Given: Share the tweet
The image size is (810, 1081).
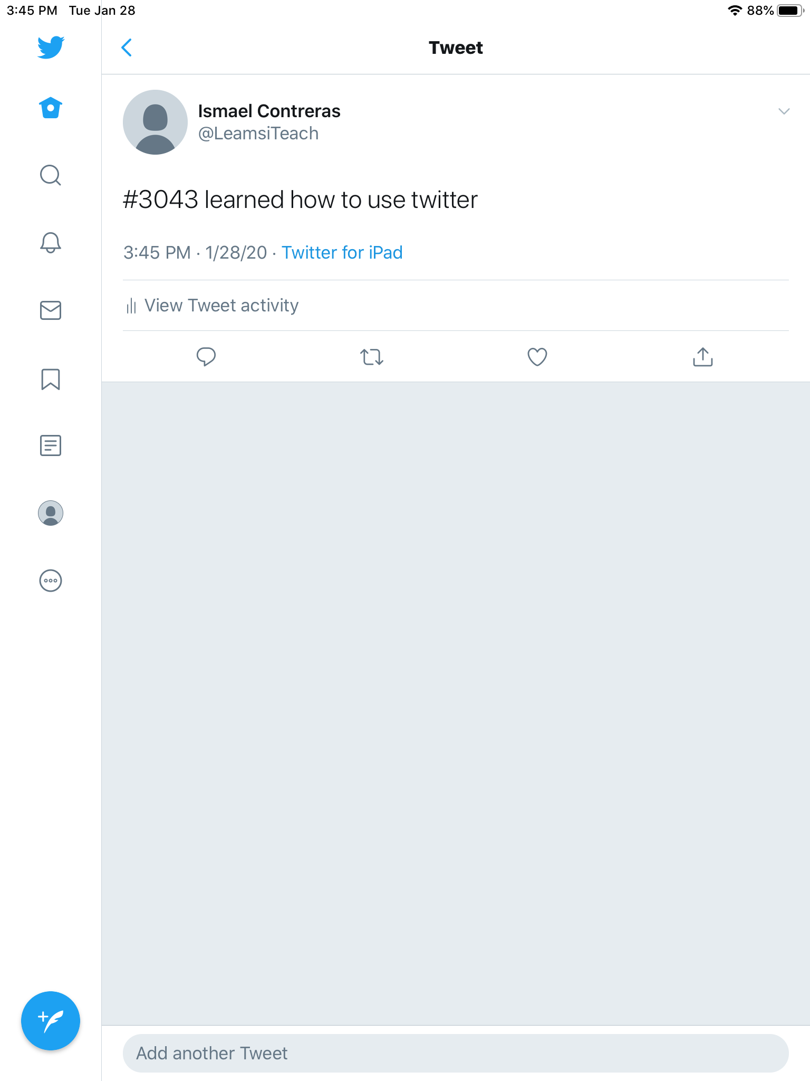Looking at the screenshot, I should [702, 357].
